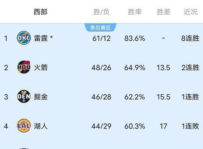Sort by the 胜/负 column header
The image size is (203, 149).
pyautogui.click(x=101, y=12)
